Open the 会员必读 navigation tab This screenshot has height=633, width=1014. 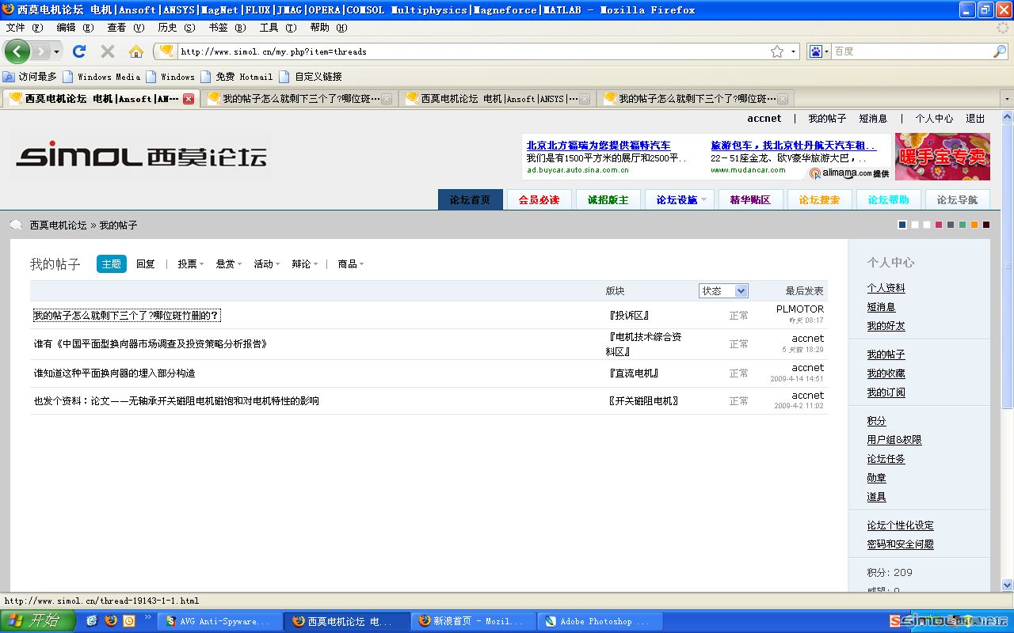click(x=539, y=199)
